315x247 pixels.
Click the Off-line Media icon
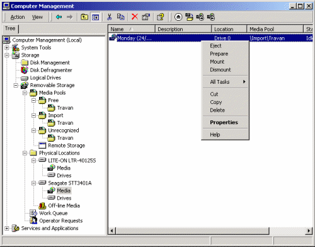[x=42, y=205]
